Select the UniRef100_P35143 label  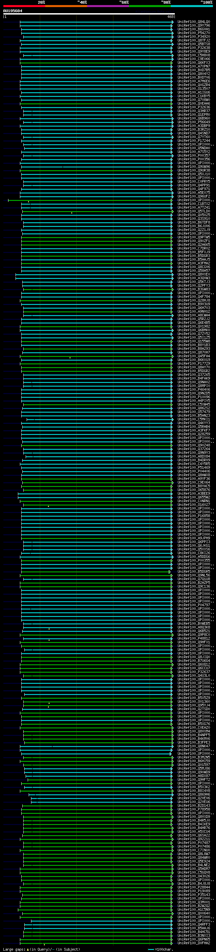tap(193, 895)
